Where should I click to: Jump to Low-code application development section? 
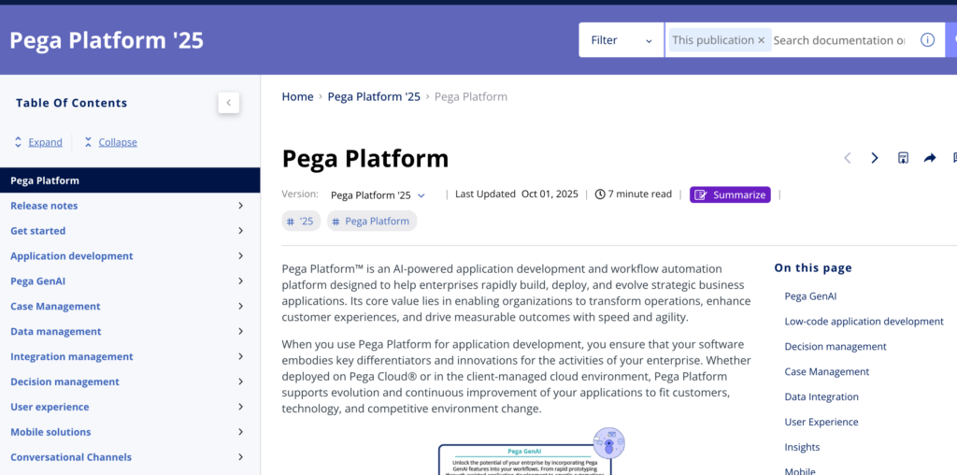pos(864,321)
